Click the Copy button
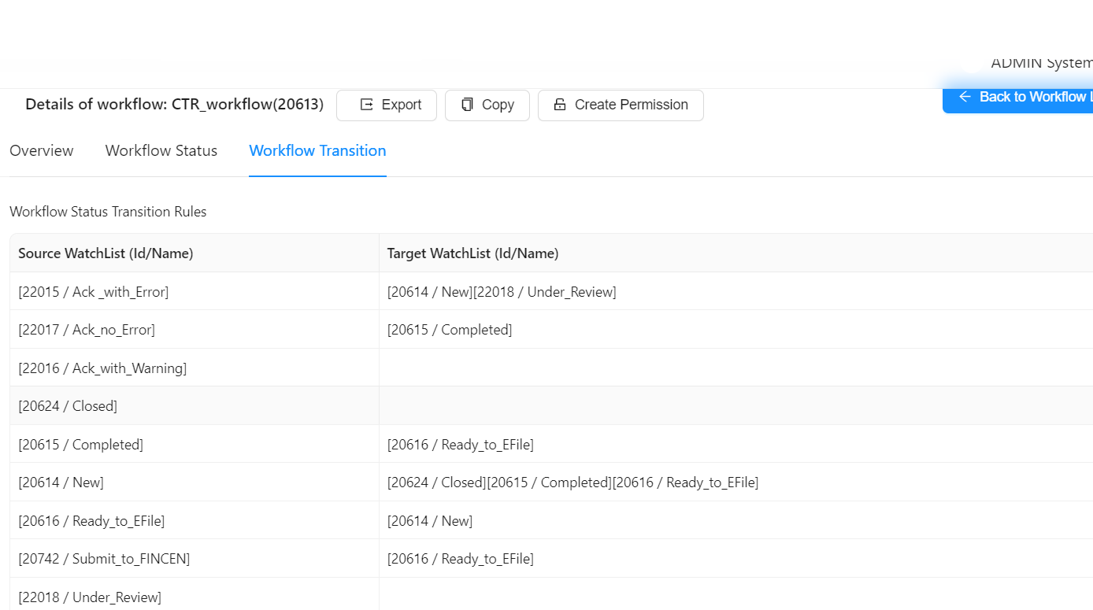Viewport: 1093px width, 610px height. pos(487,105)
